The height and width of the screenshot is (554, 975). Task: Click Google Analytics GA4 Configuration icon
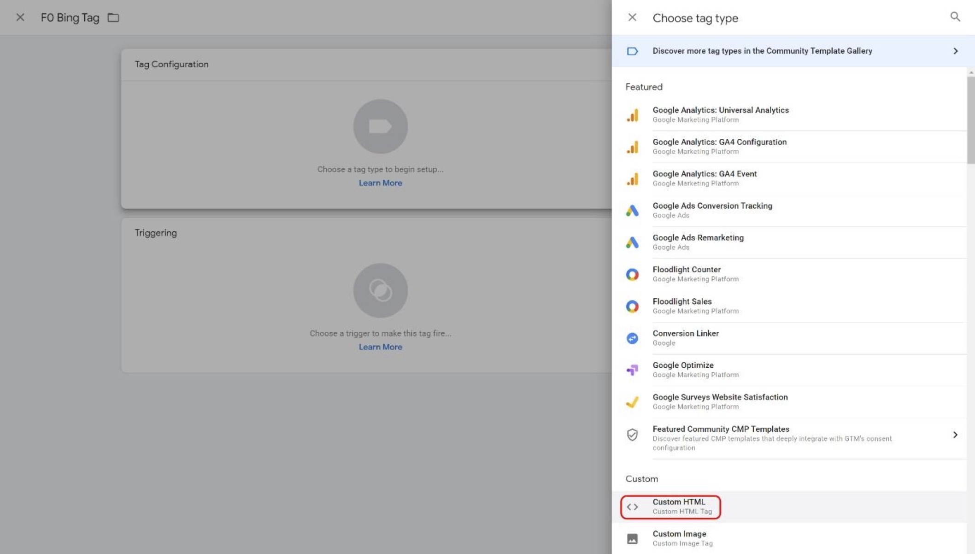click(x=631, y=146)
